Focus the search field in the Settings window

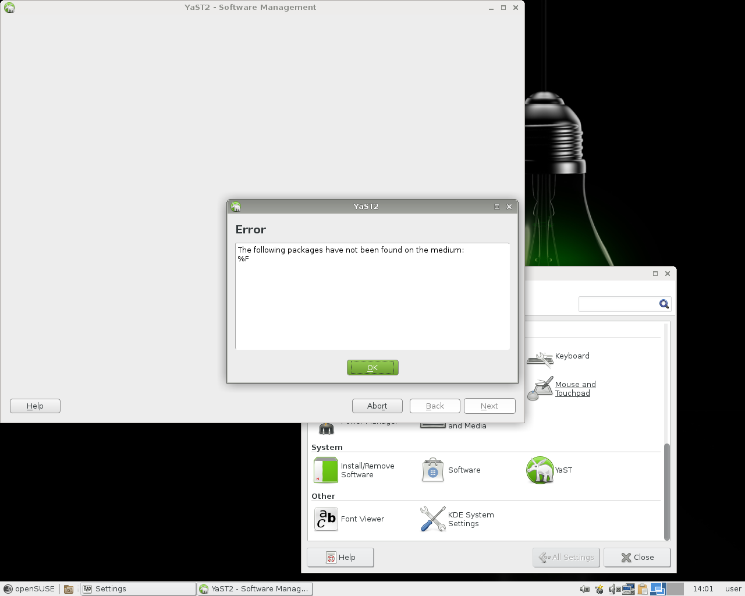tap(618, 304)
